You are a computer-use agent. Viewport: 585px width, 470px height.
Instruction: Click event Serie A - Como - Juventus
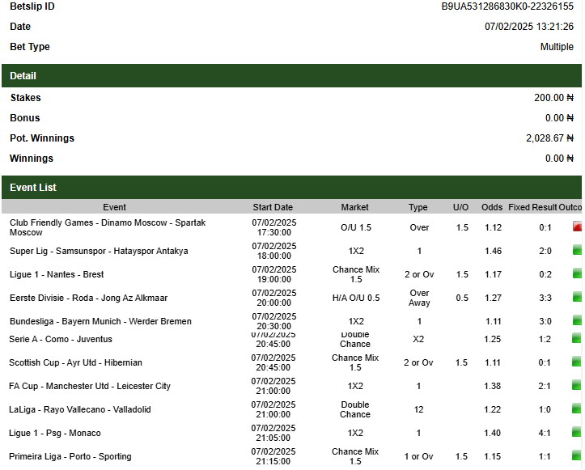pos(61,339)
